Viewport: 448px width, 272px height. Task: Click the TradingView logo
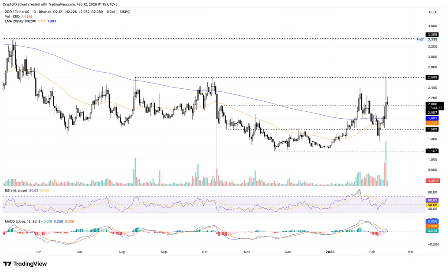(x=24, y=264)
